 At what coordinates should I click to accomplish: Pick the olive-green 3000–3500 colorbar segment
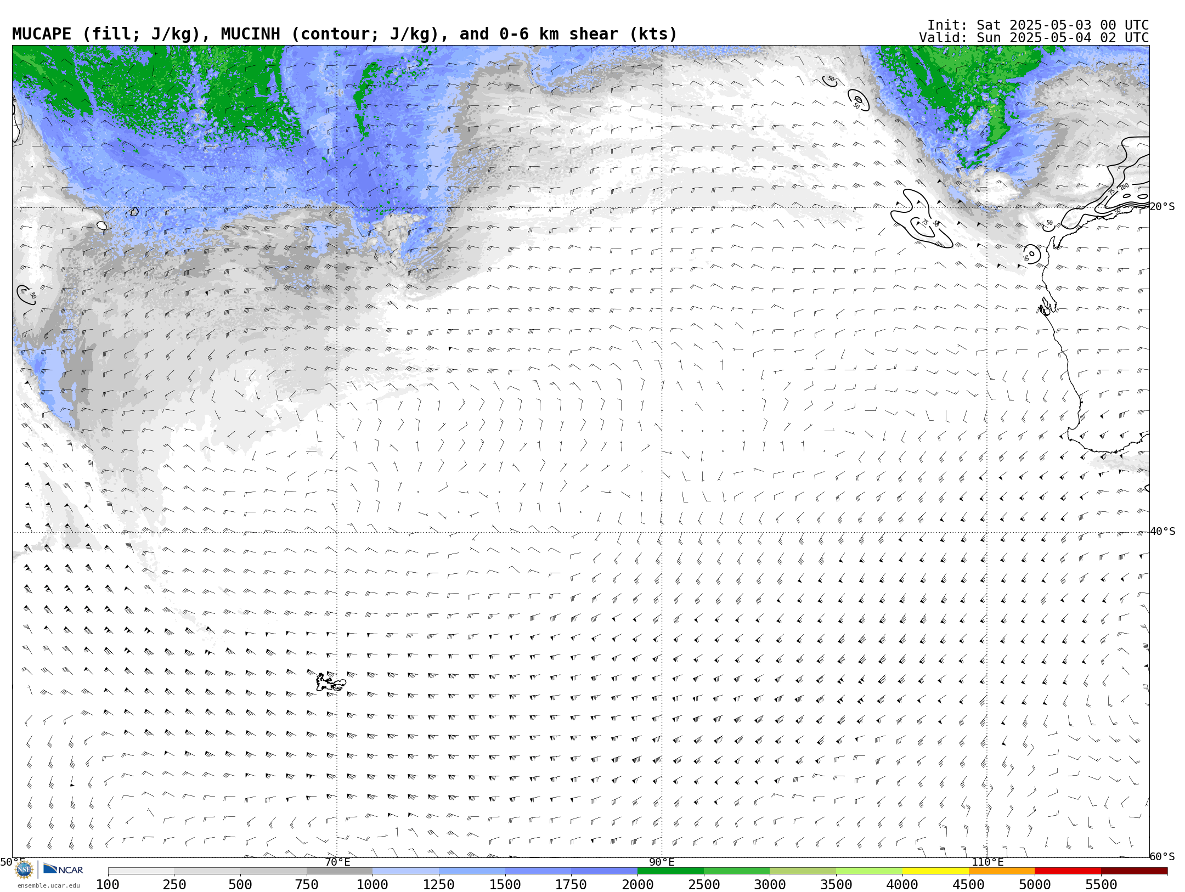click(x=803, y=871)
